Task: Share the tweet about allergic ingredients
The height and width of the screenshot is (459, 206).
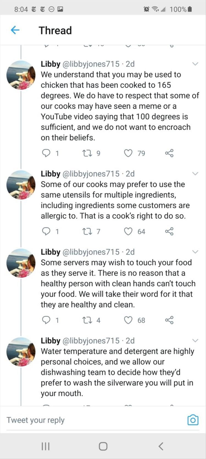Action: 169,231
